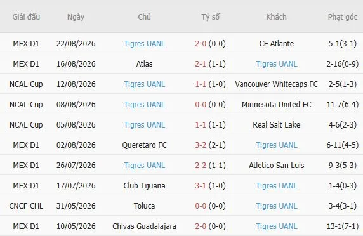Select Tigres UANL link in Toluca row
363x236 pixels.
point(277,206)
